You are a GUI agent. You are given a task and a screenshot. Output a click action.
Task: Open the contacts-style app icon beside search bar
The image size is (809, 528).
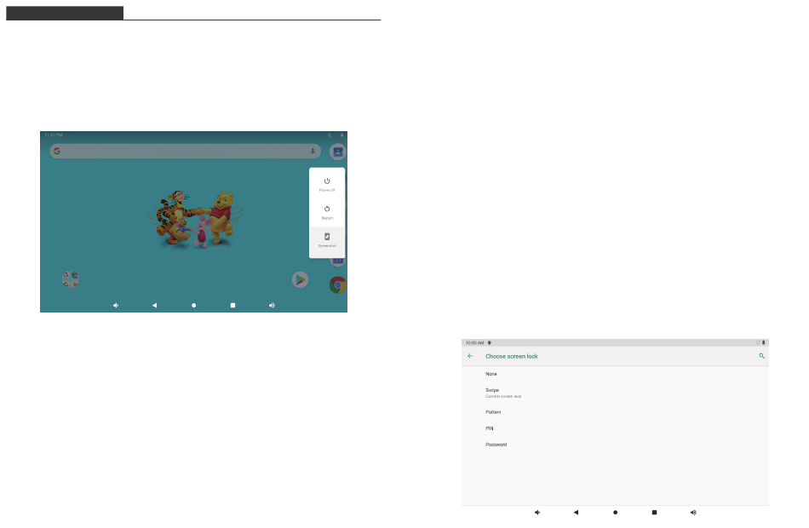point(337,152)
